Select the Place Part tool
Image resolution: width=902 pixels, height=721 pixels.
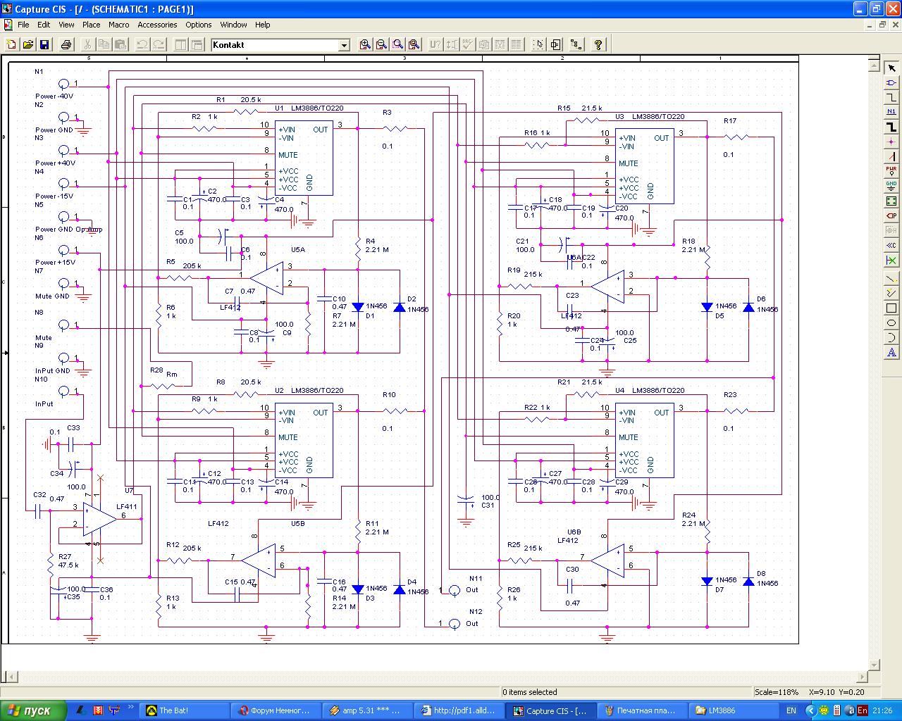(x=891, y=83)
